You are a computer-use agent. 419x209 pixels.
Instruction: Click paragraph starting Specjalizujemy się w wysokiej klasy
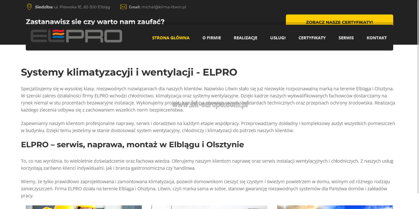pyautogui.click(x=208, y=99)
